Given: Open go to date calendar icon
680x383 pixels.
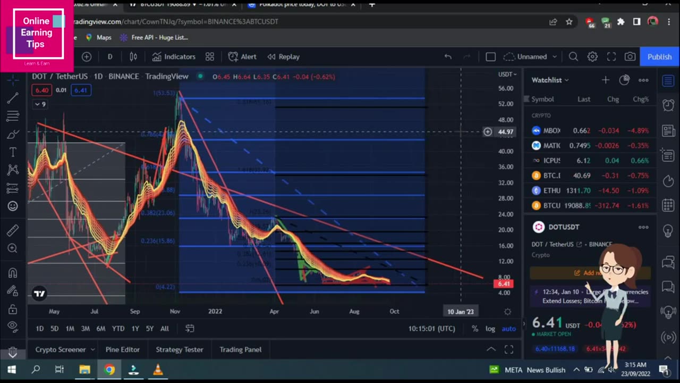Looking at the screenshot, I should click(190, 329).
